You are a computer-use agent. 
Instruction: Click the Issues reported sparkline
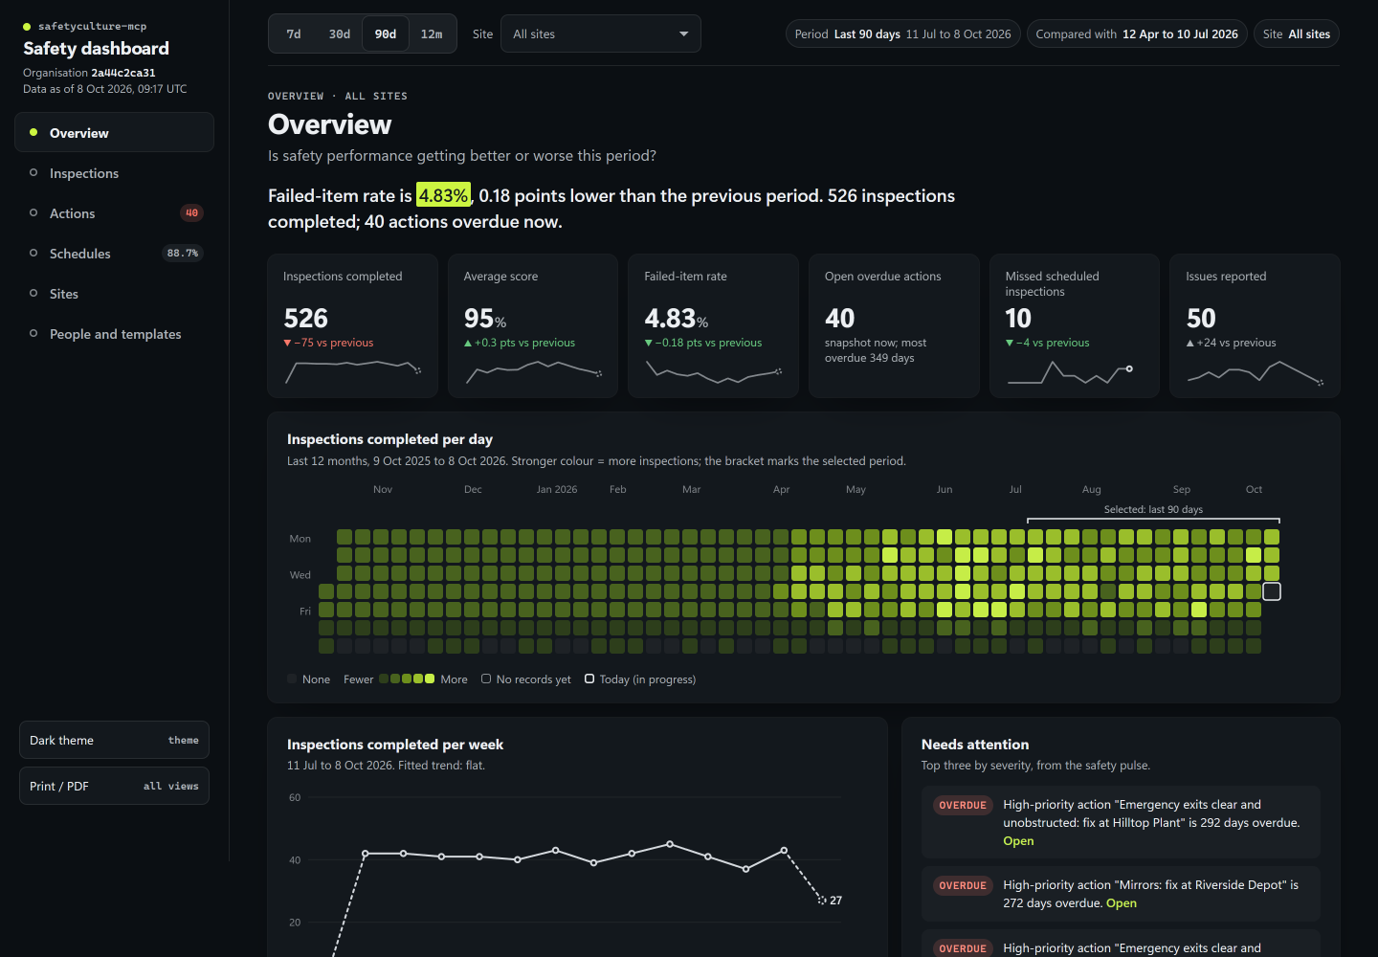click(1256, 371)
